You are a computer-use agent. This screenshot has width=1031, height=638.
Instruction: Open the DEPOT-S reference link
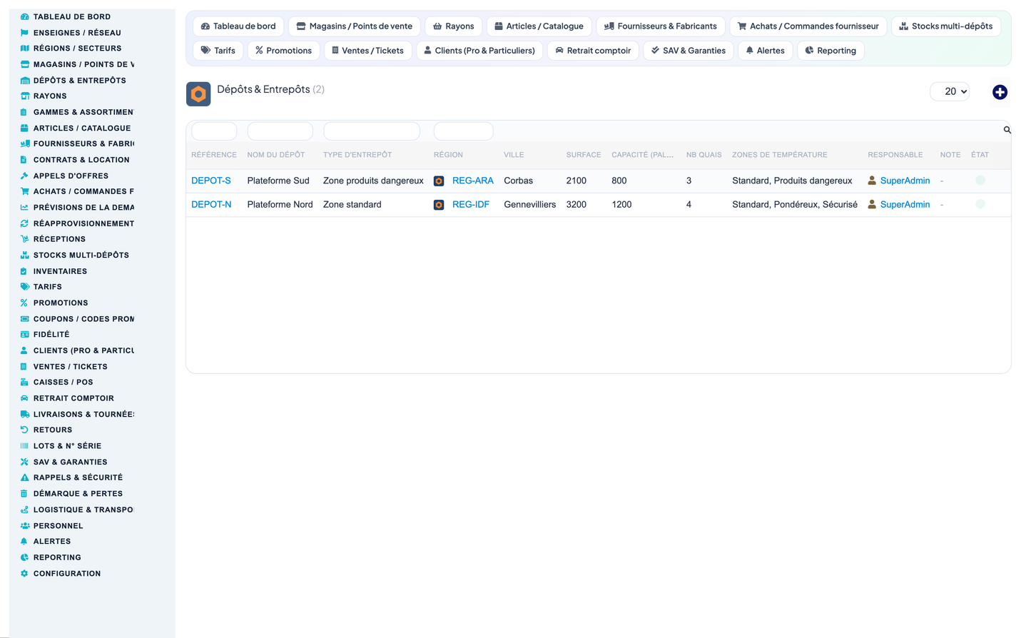[x=211, y=181]
